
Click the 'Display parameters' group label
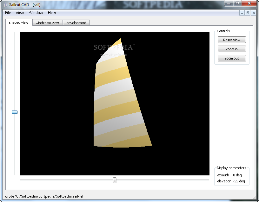pos(231,168)
